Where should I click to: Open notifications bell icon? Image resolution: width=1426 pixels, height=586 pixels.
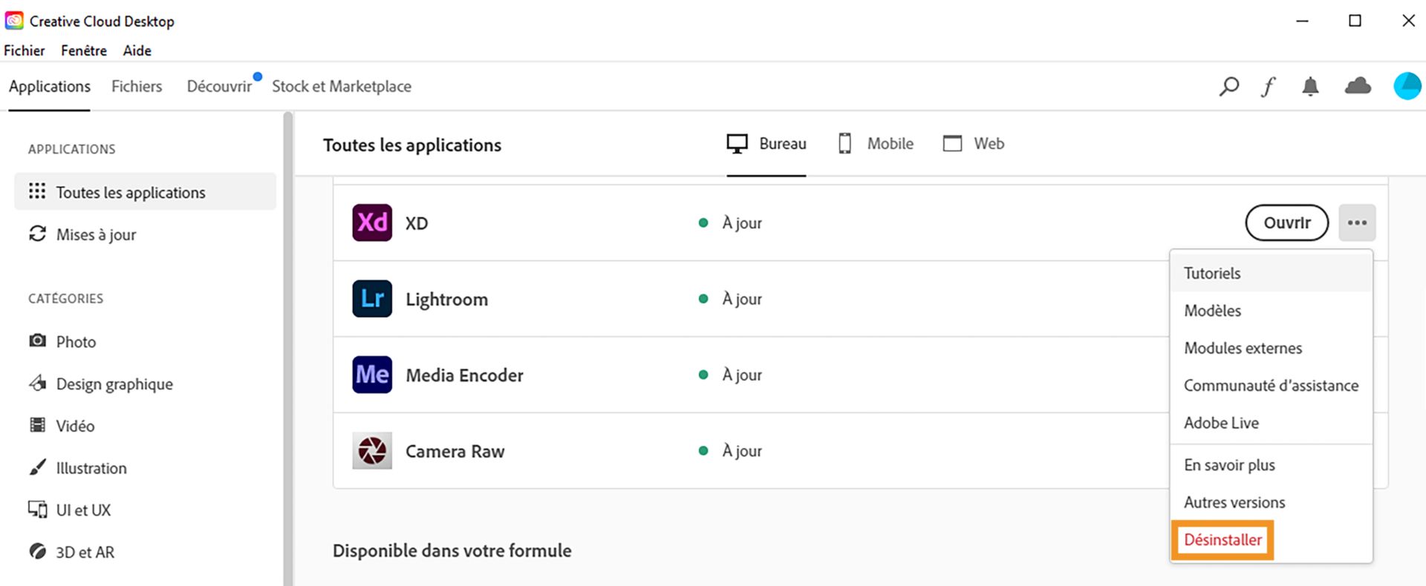point(1310,87)
